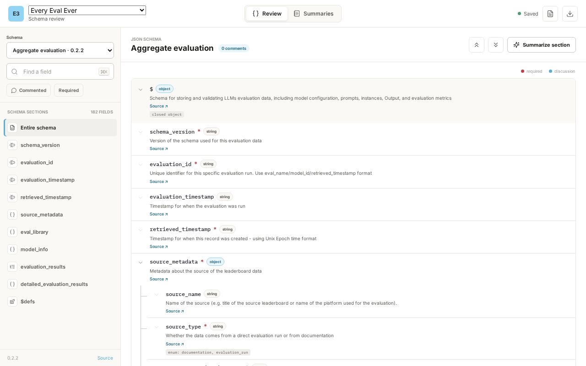Toggle the chevron next to the schema_version field
This screenshot has width=586, height=366.
coord(141,132)
